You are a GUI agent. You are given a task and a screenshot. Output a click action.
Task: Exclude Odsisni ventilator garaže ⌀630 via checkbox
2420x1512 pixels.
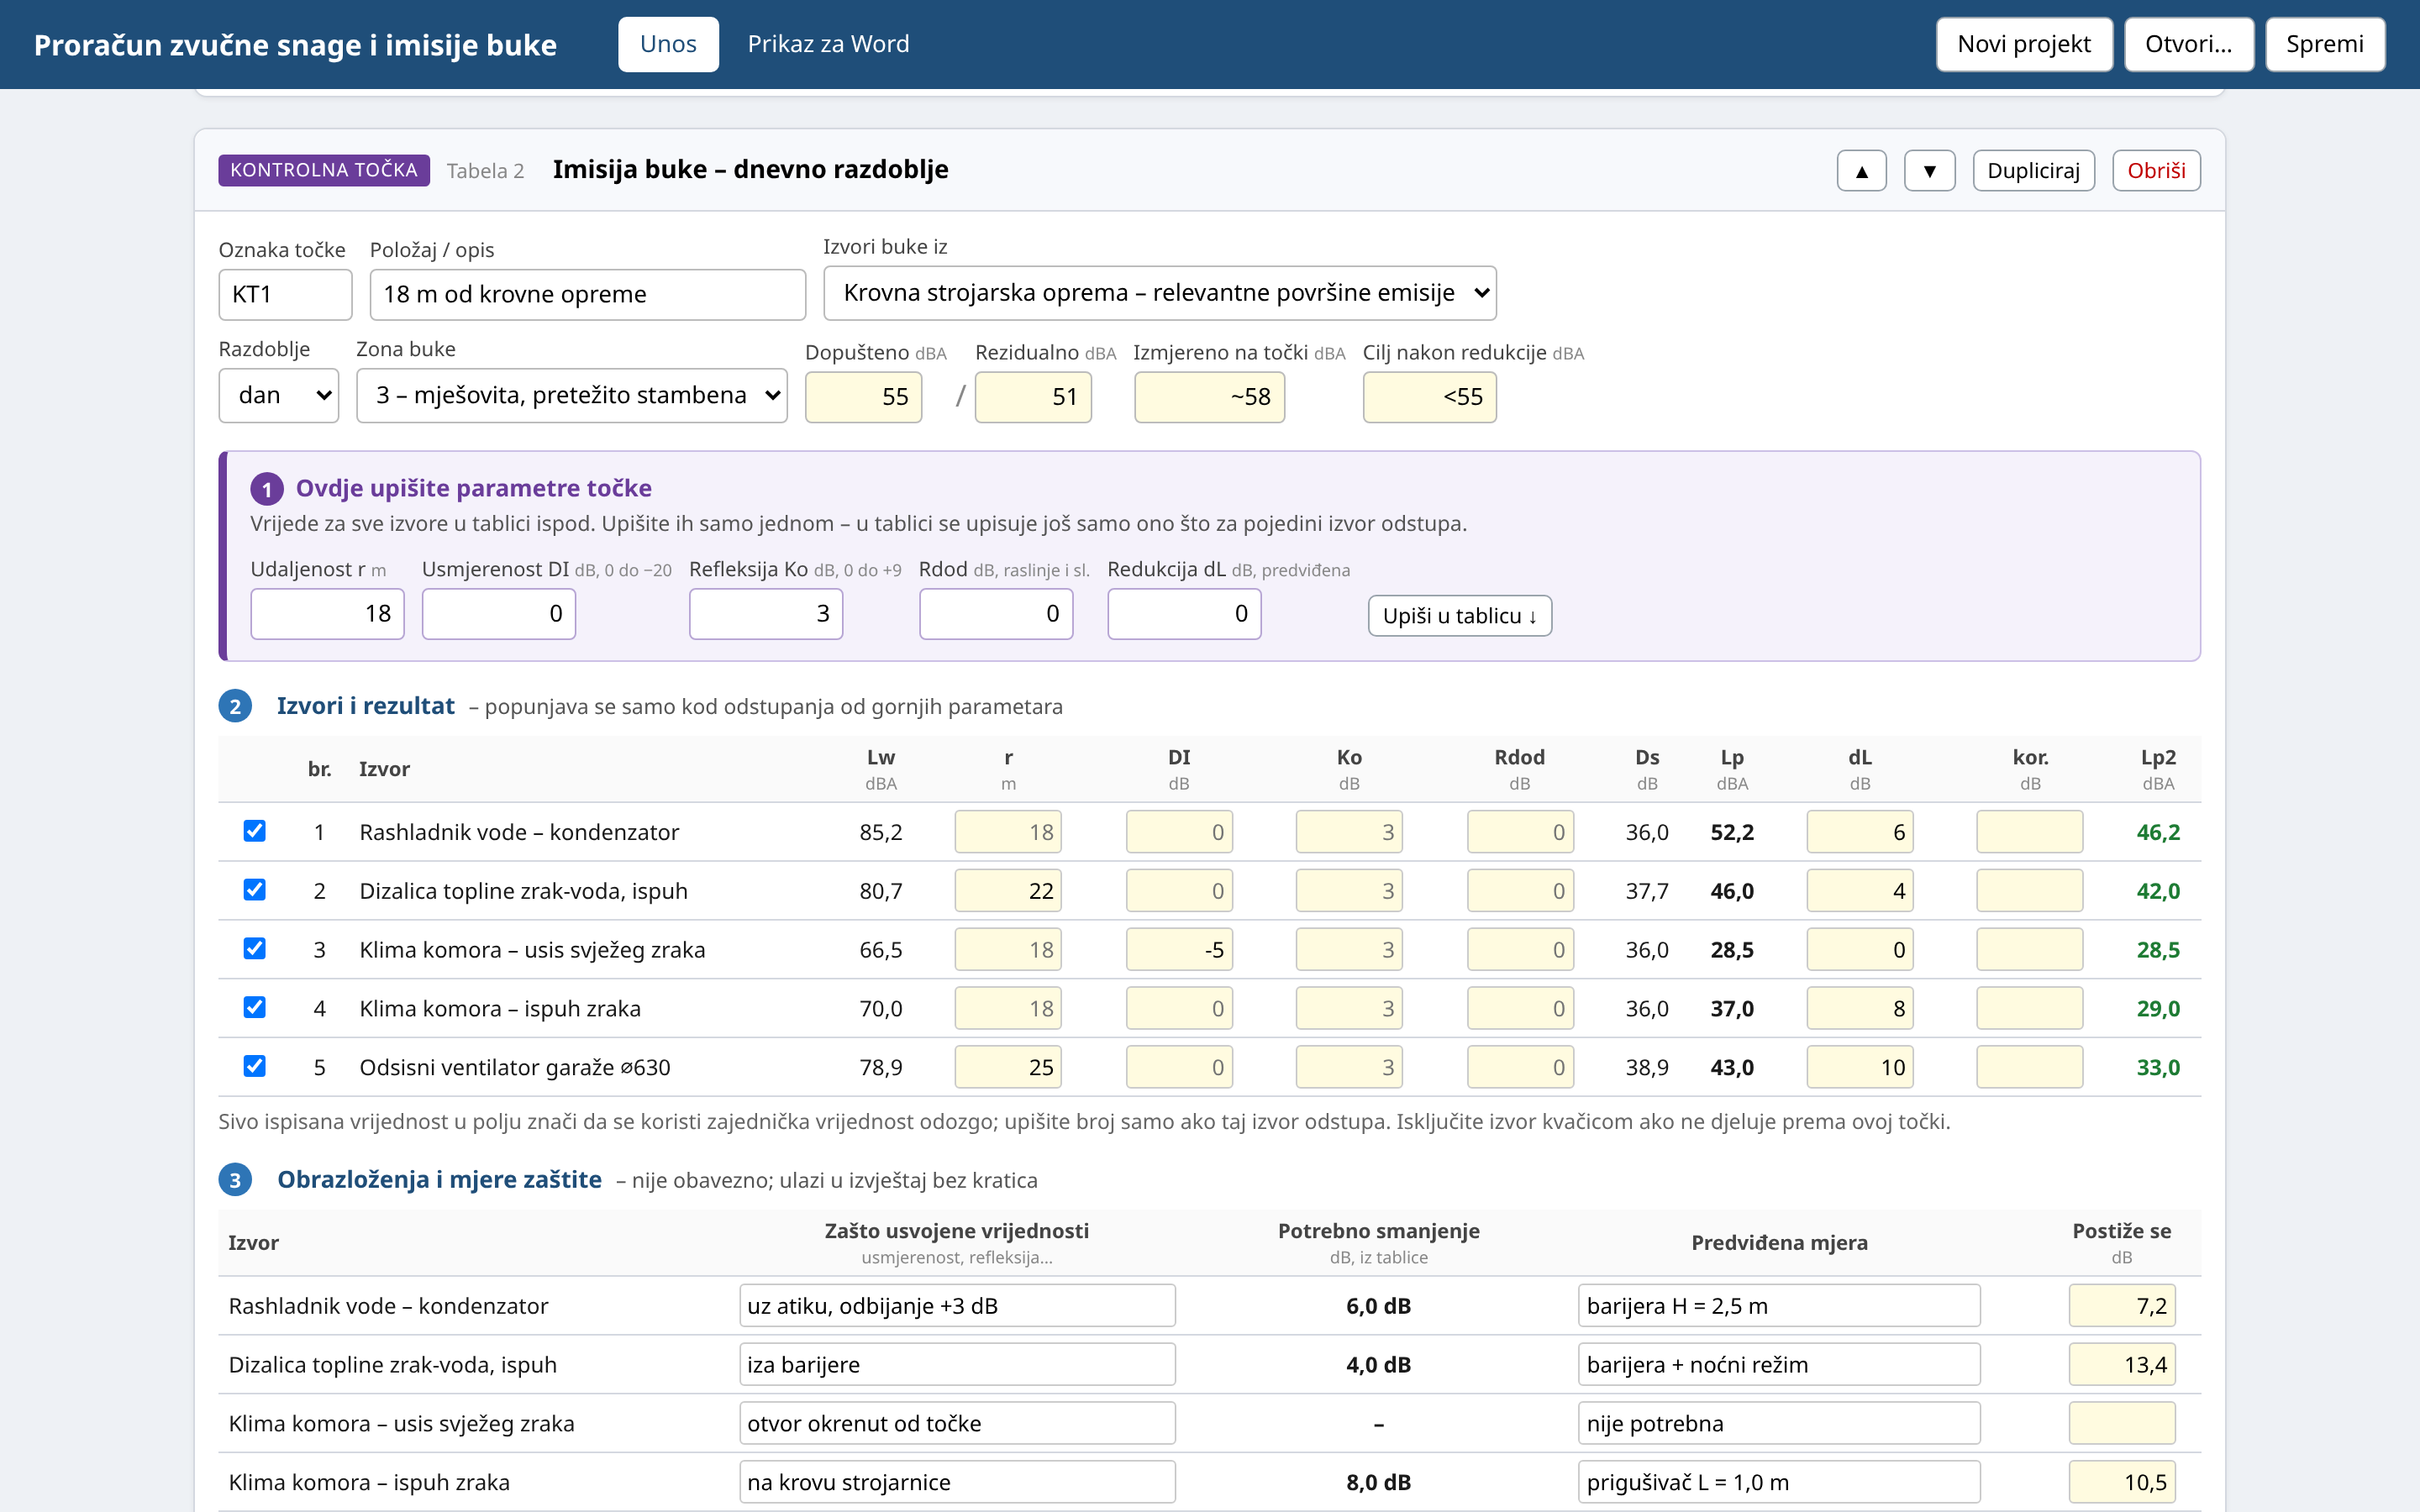tap(255, 1066)
